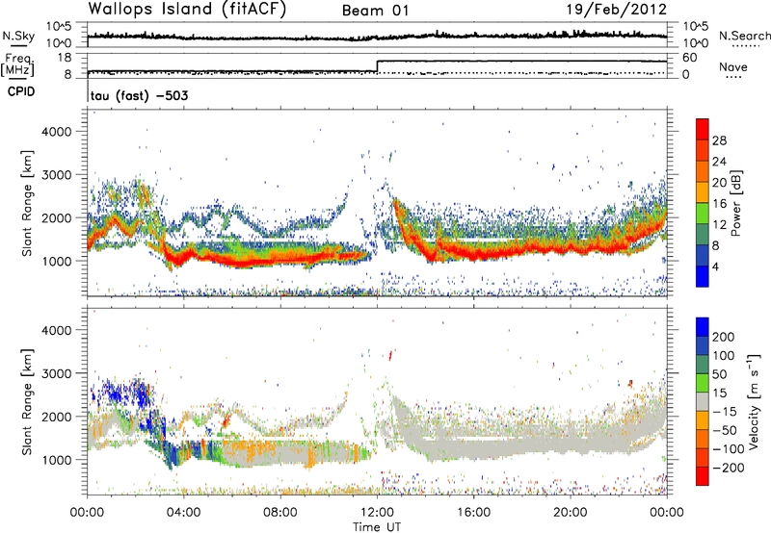Click the '4000' tick of the power panel

pos(56,132)
